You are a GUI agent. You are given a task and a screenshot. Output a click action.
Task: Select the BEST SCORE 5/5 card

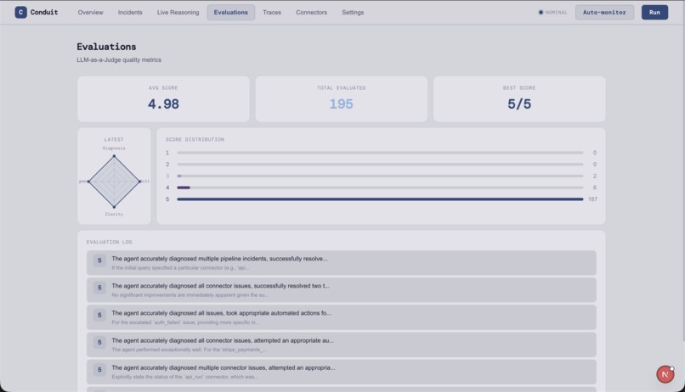coord(519,99)
